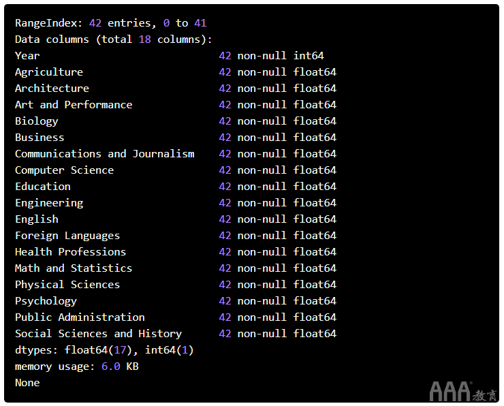
Task: Click Art and Performance text
Action: (x=74, y=105)
